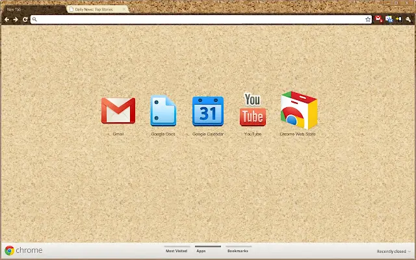Expand the Recently closed menu

[394, 252]
